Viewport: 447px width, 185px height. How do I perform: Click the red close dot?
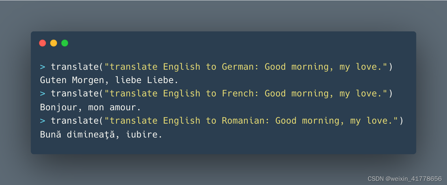point(42,43)
